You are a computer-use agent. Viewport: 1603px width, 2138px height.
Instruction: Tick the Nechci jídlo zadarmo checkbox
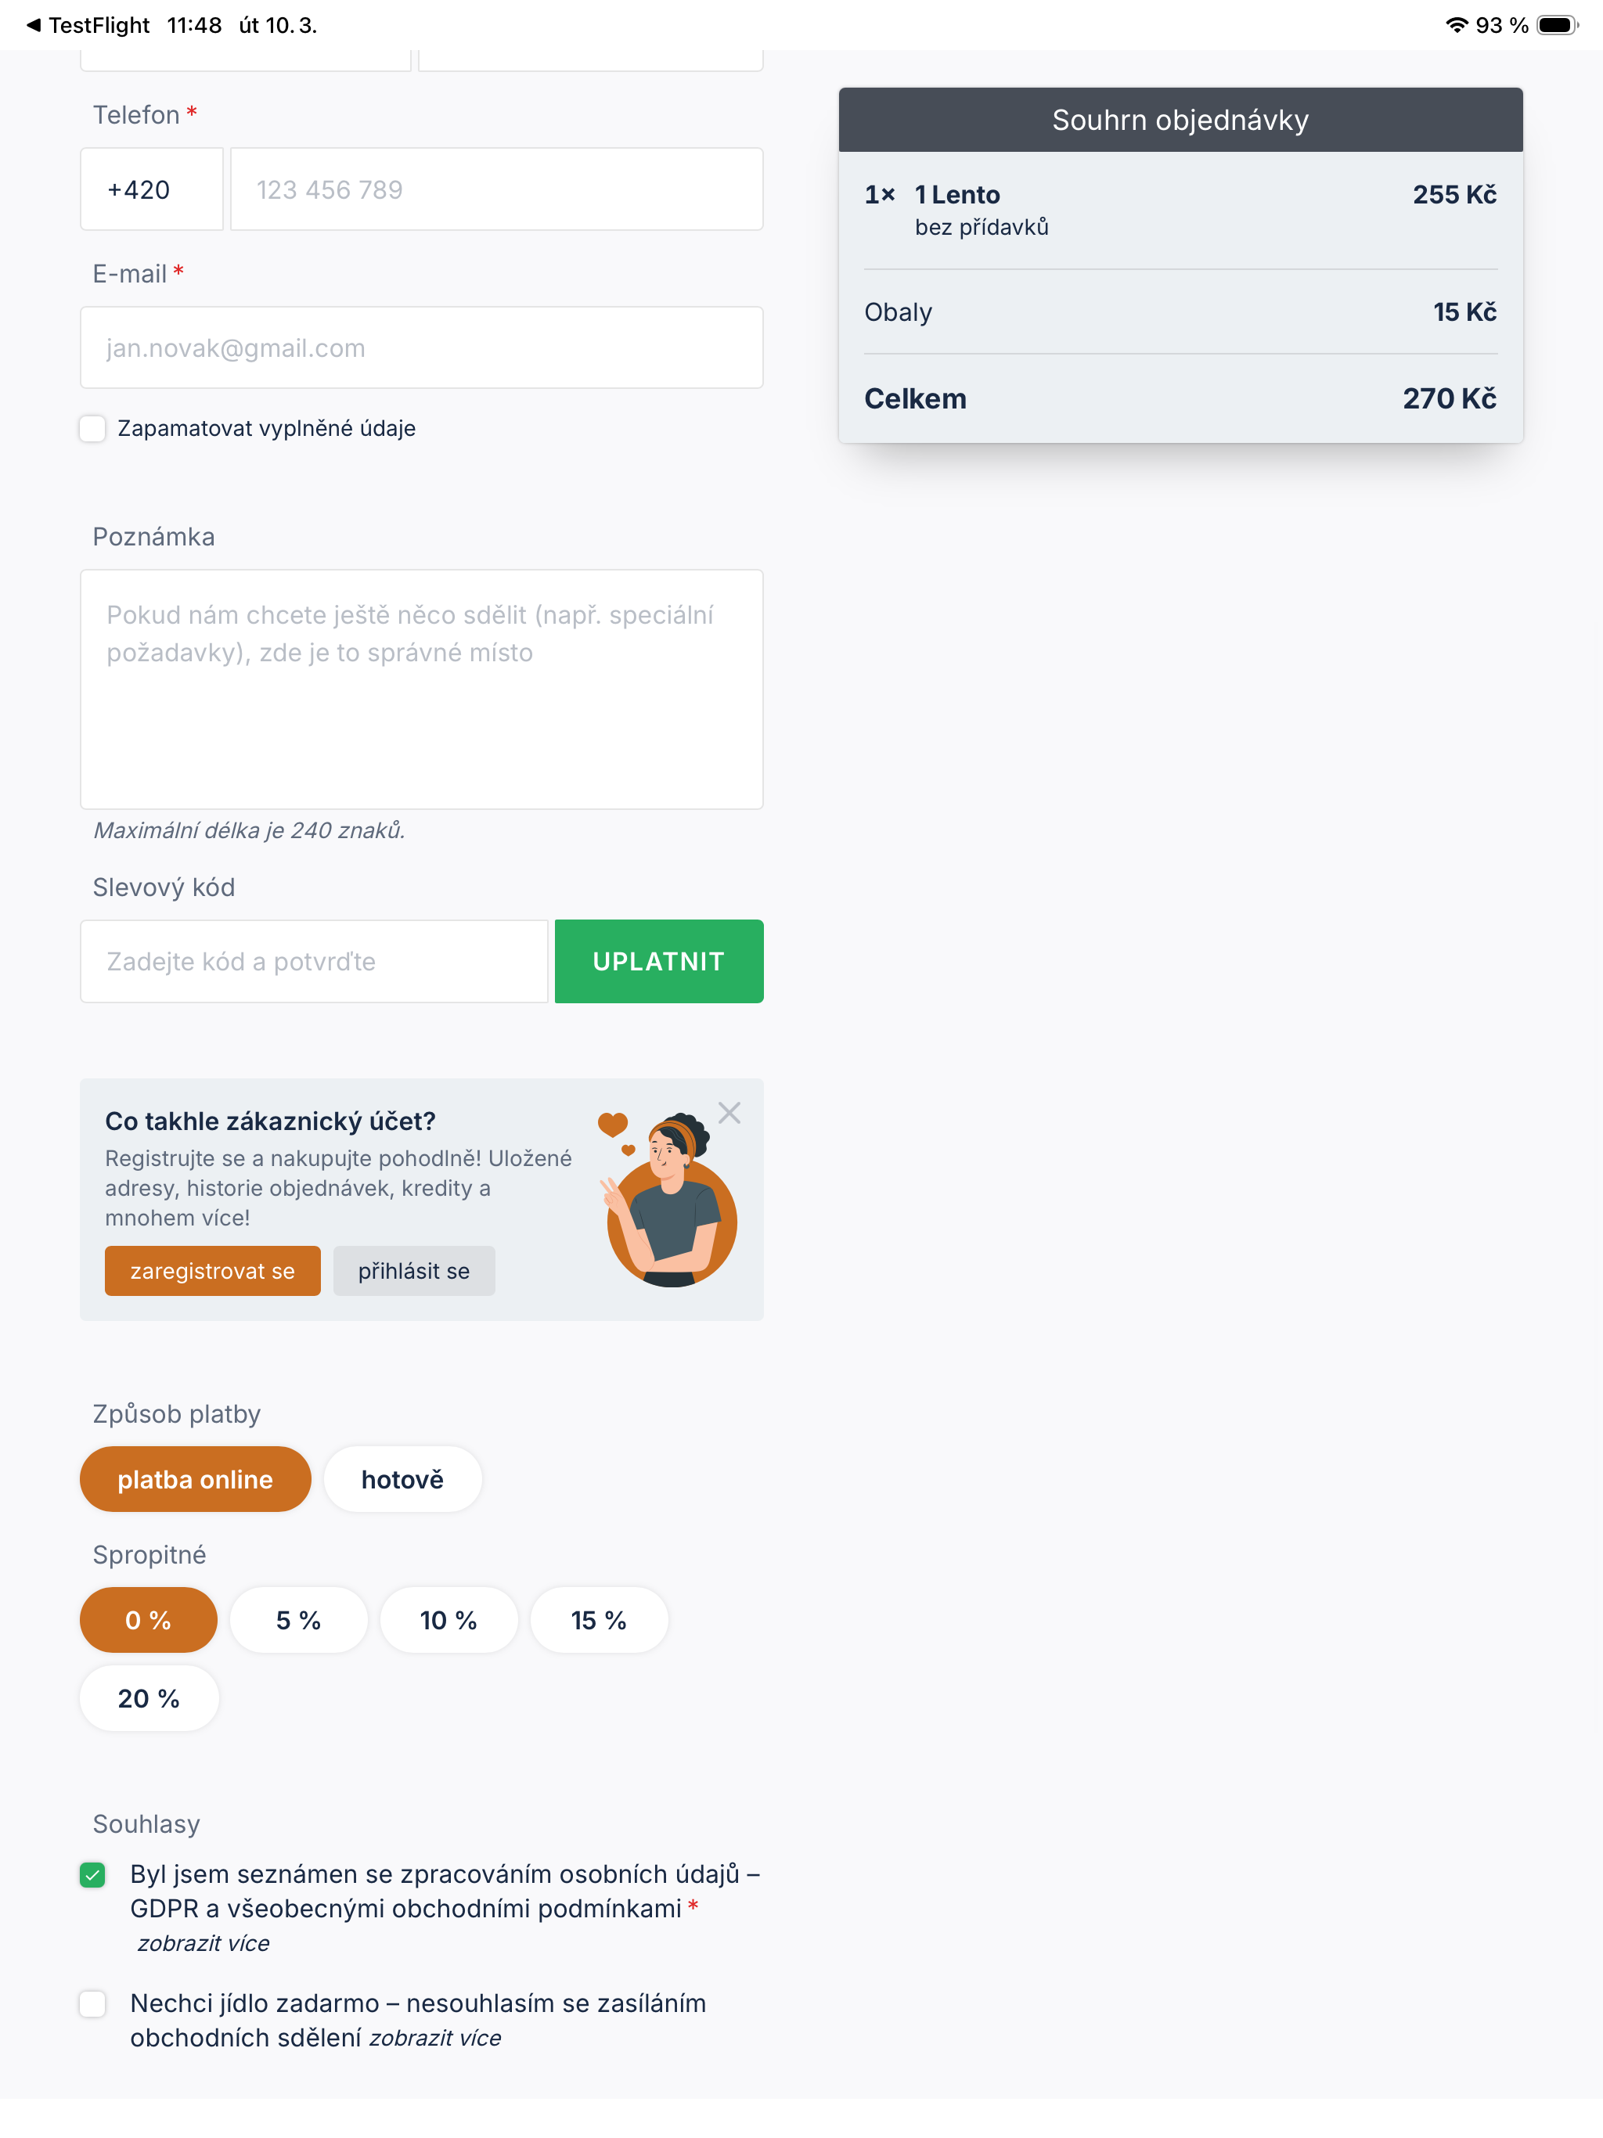(93, 2003)
